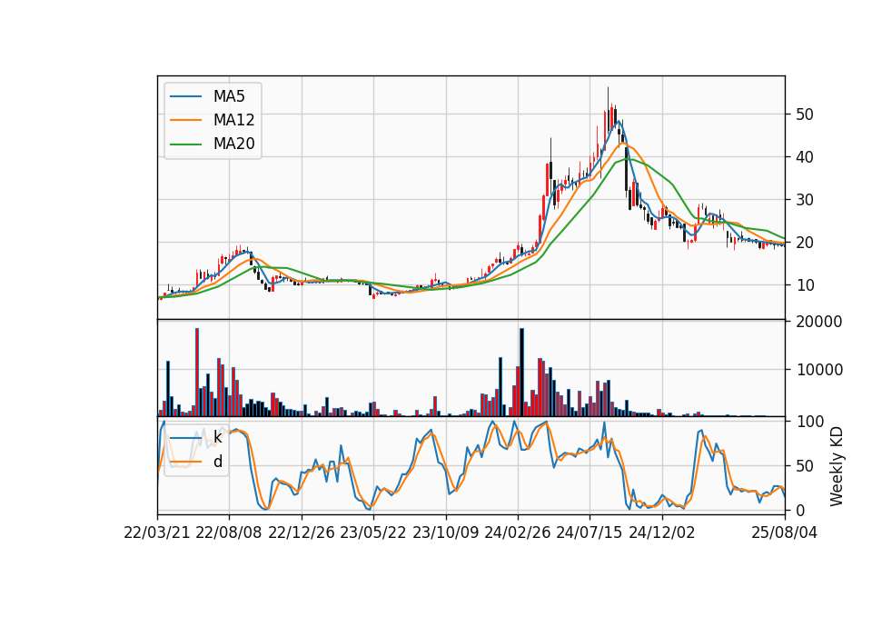The image size is (872, 627).
Task: Click the k legend label
Action: click(x=217, y=437)
